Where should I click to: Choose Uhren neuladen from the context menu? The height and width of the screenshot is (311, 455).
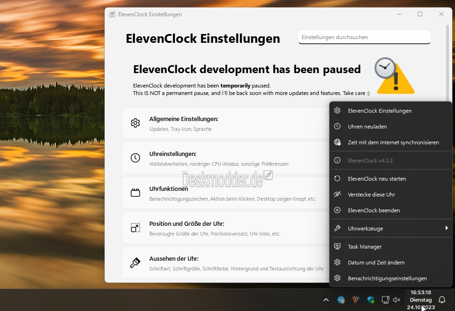pyautogui.click(x=391, y=127)
